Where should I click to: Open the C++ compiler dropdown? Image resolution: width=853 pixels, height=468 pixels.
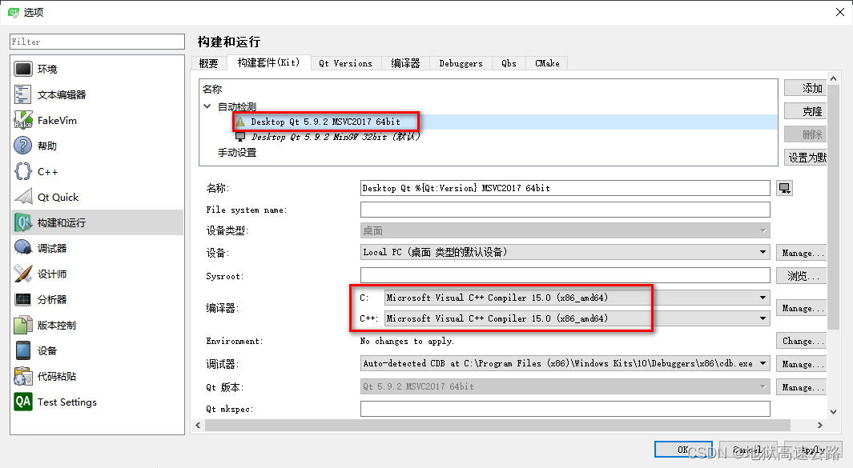577,318
